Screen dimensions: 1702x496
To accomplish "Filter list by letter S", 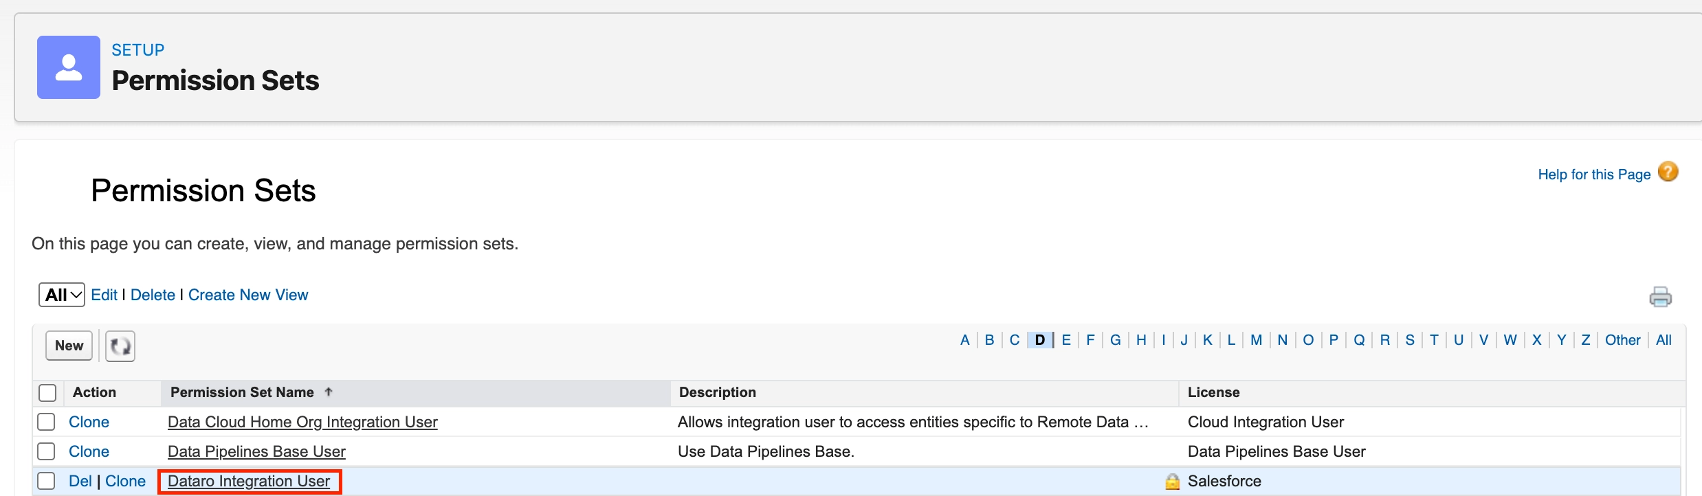I will [1410, 340].
